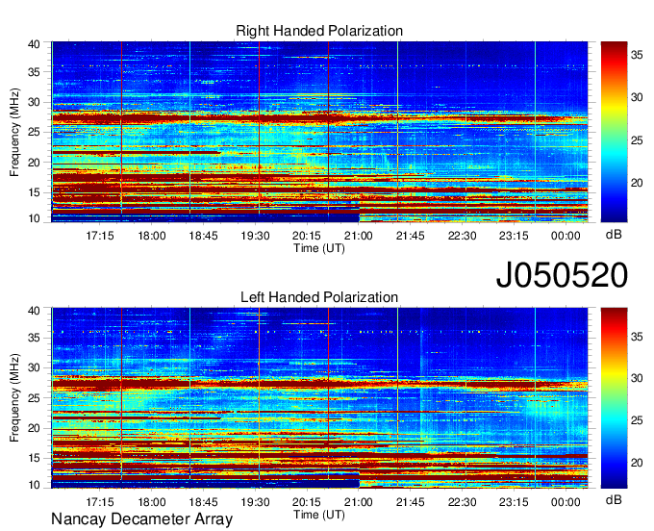Click the 40 MHz tick on right-handed frequency axis

click(34, 44)
